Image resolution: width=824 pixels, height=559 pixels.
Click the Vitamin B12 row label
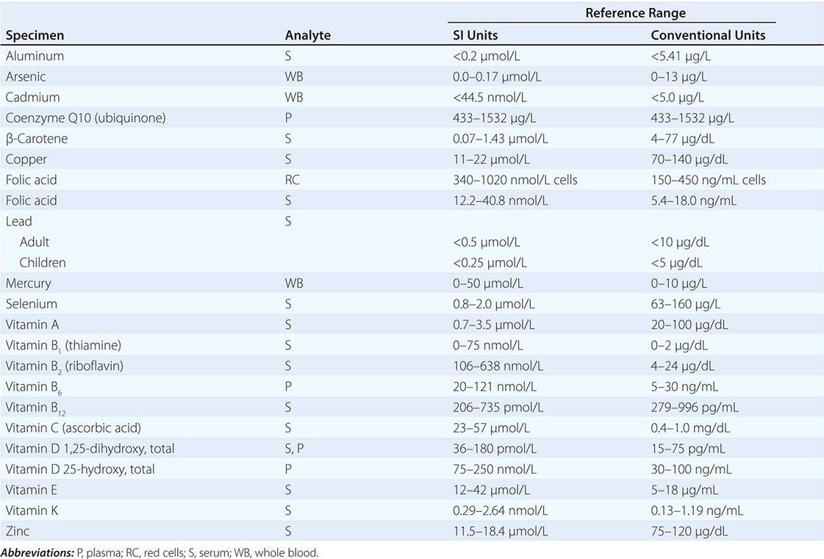36,407
